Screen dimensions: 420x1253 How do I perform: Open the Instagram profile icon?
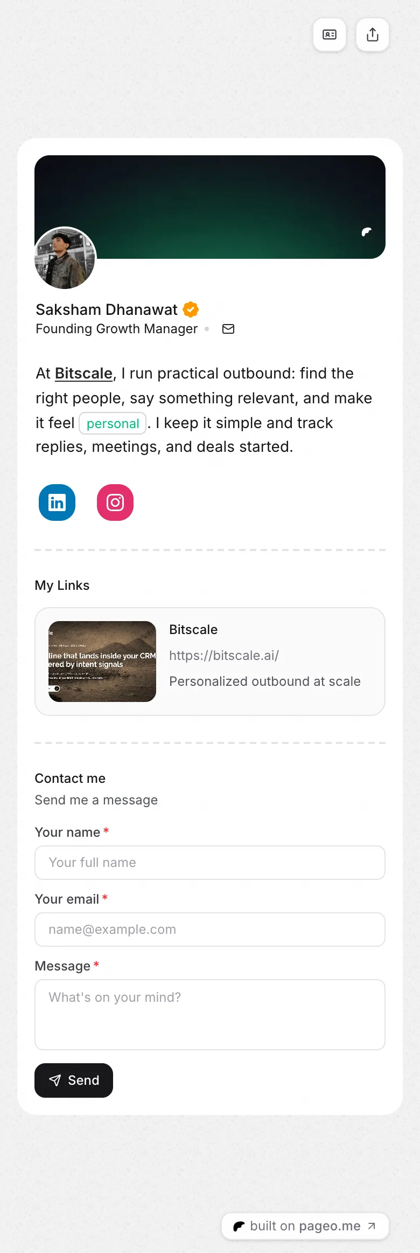pos(115,502)
